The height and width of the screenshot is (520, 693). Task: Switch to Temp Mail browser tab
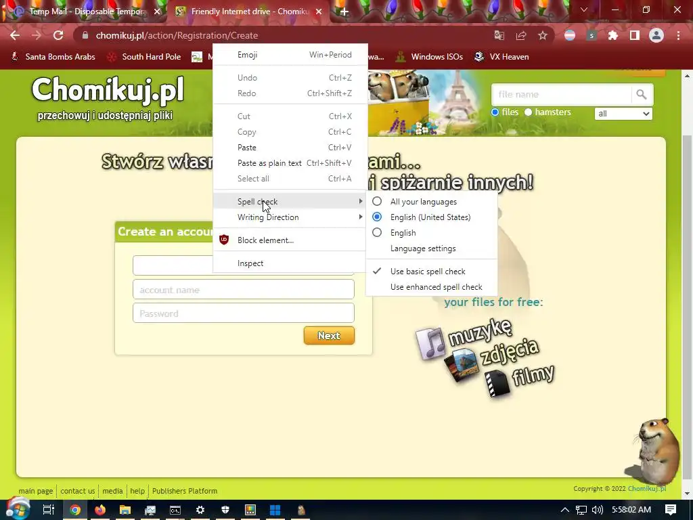(x=87, y=12)
